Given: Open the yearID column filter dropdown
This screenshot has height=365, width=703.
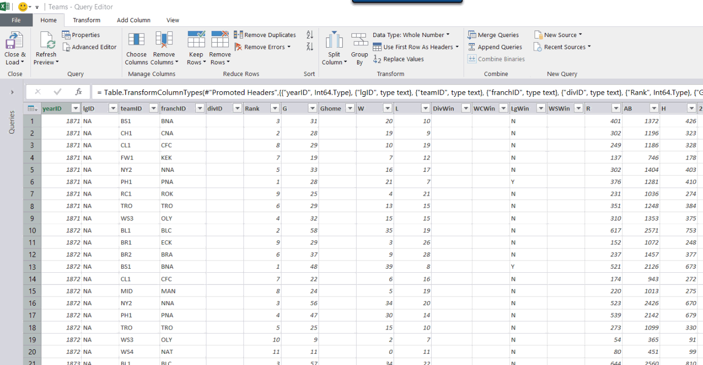Looking at the screenshot, I should [x=76, y=108].
